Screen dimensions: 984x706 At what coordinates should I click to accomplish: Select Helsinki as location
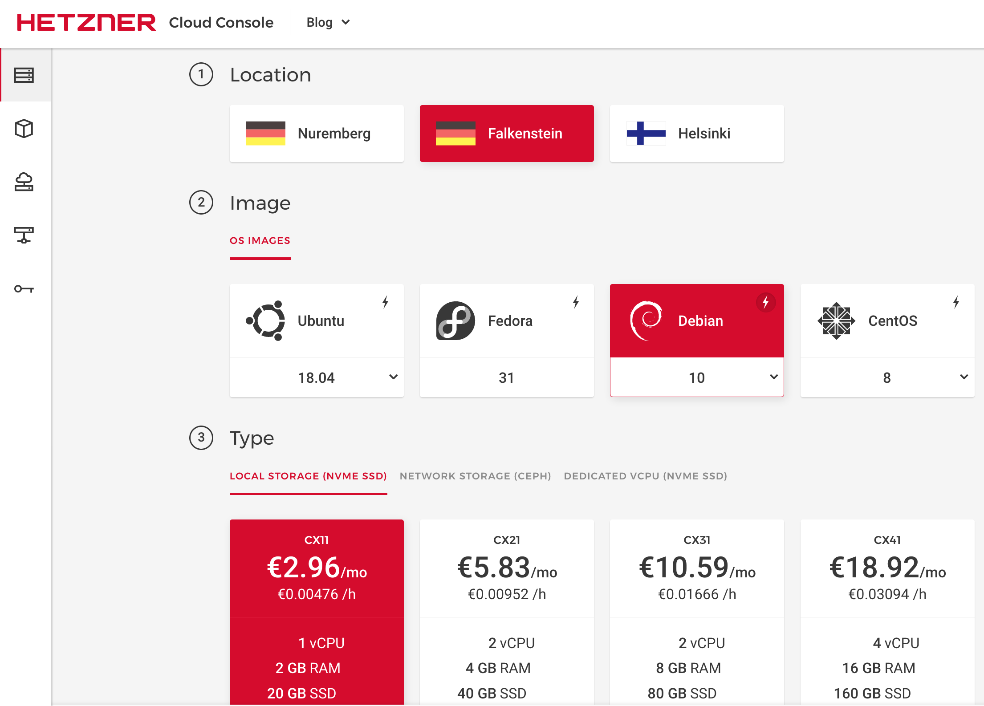pyautogui.click(x=697, y=134)
